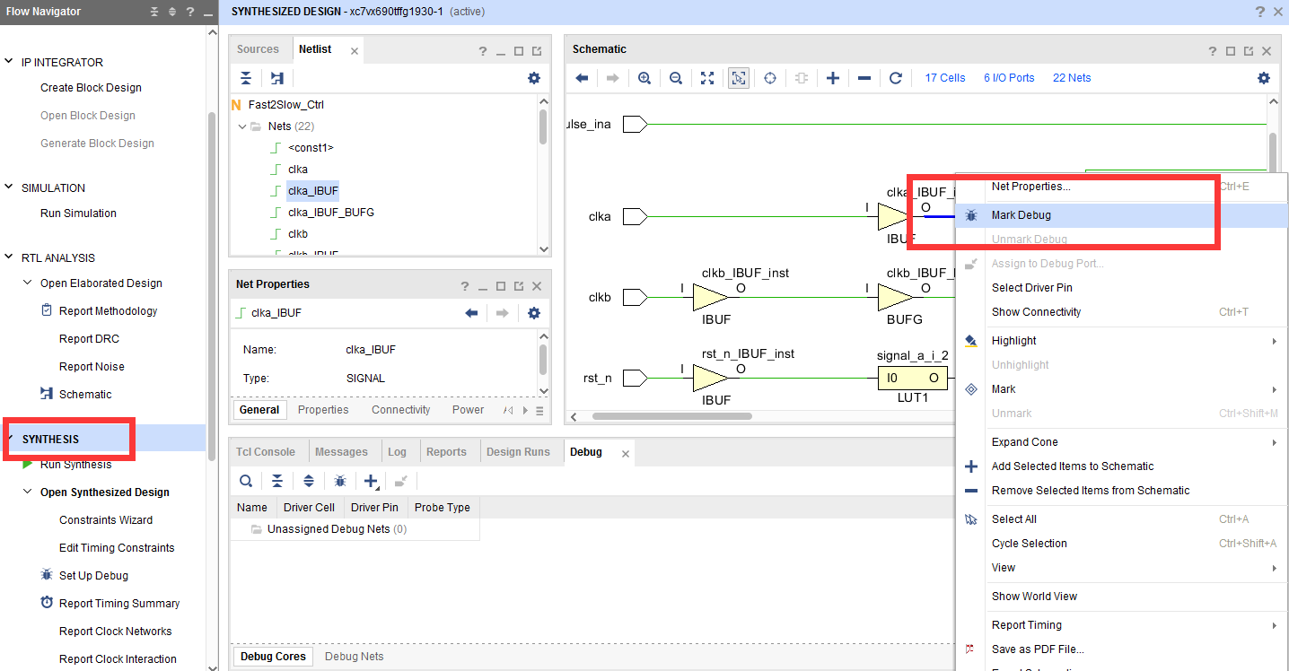Click the 22 Nets link
1289x671 pixels.
pos(1072,78)
